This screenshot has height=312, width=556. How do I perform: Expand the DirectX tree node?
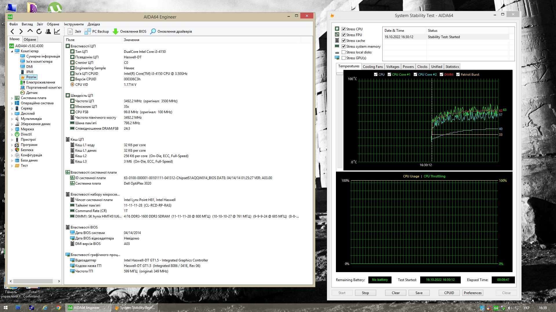point(12,135)
